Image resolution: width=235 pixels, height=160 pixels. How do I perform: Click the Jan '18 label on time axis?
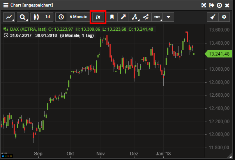(163, 153)
